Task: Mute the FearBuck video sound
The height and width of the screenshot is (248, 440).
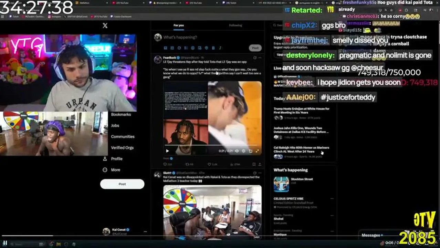Action: (x=237, y=151)
